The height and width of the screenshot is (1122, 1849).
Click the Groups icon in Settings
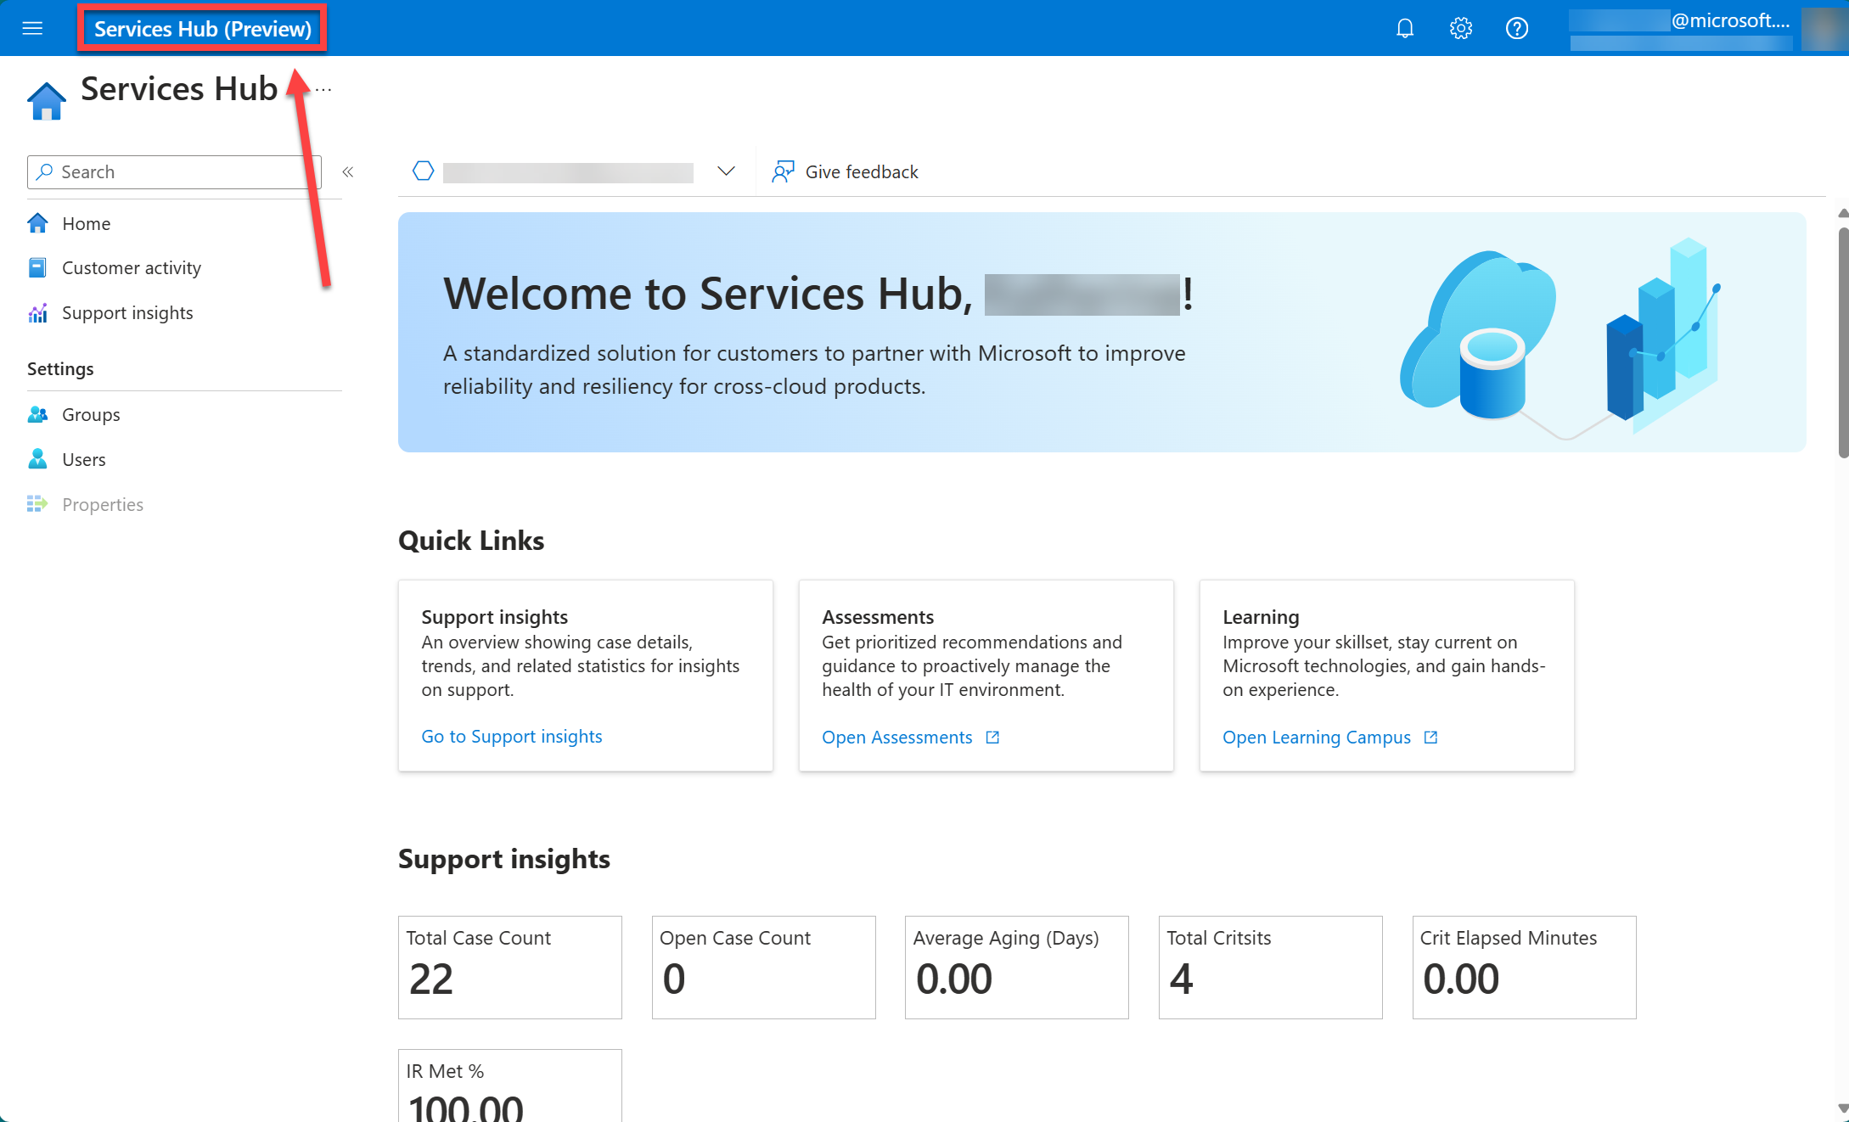[x=38, y=413]
